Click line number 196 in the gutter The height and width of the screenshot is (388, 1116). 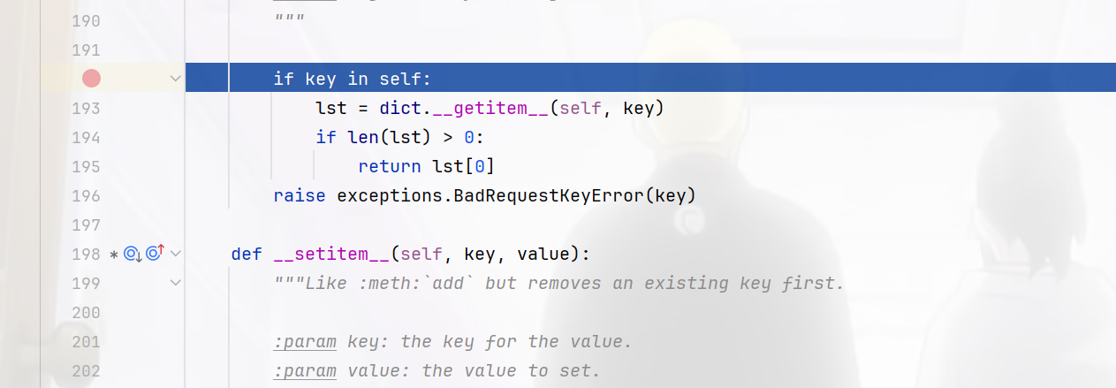pos(85,195)
